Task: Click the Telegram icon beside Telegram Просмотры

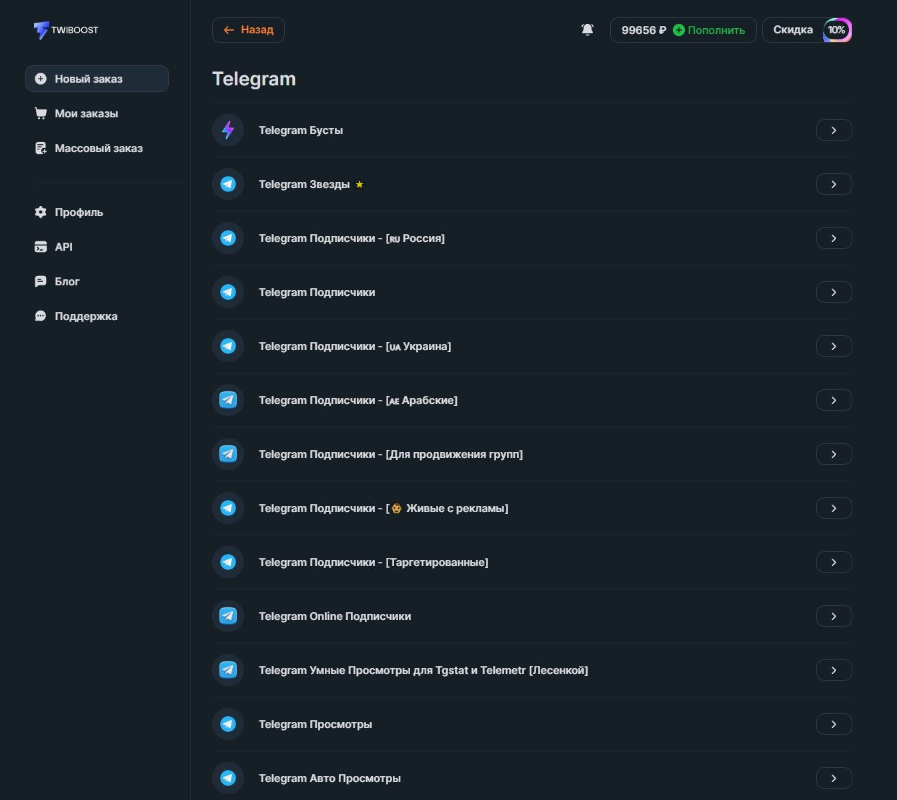Action: [228, 724]
